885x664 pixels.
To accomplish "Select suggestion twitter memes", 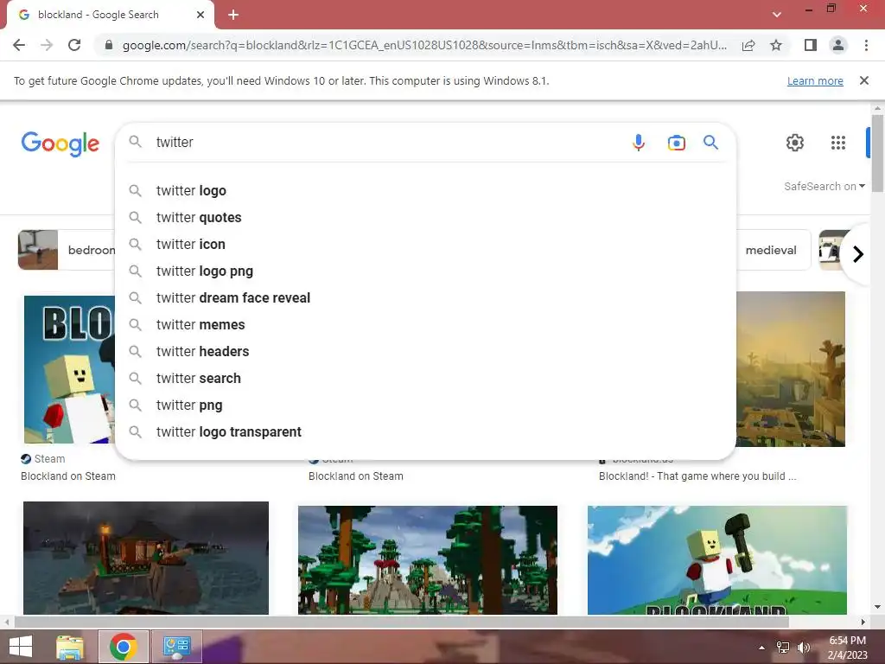I will pos(425,325).
